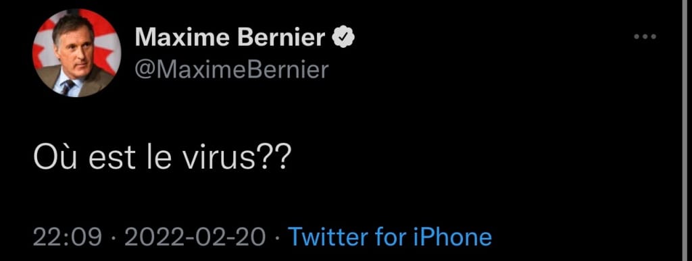This screenshot has height=261, width=692.
Task: Open the three-dot more options menu
Action: [x=645, y=37]
